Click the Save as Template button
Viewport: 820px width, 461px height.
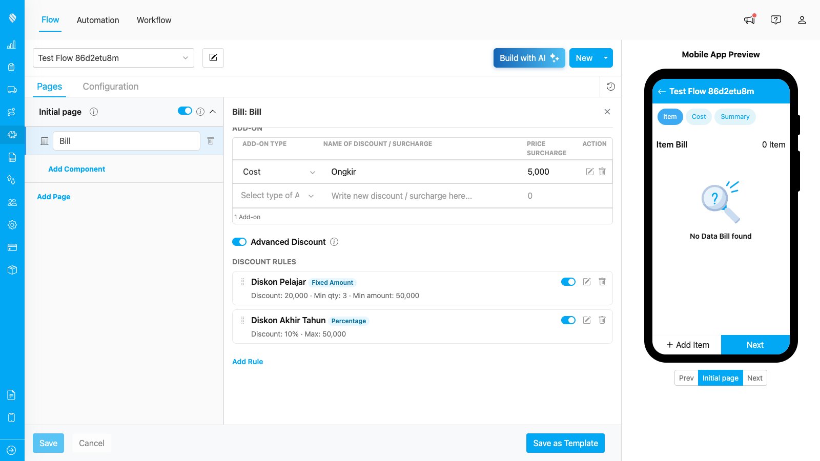[x=565, y=443]
